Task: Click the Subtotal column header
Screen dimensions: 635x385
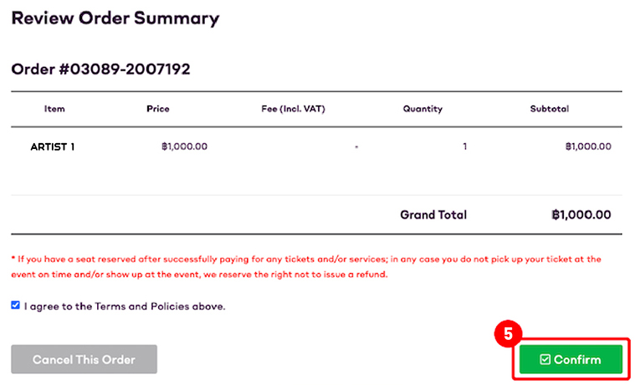Action: tap(550, 109)
